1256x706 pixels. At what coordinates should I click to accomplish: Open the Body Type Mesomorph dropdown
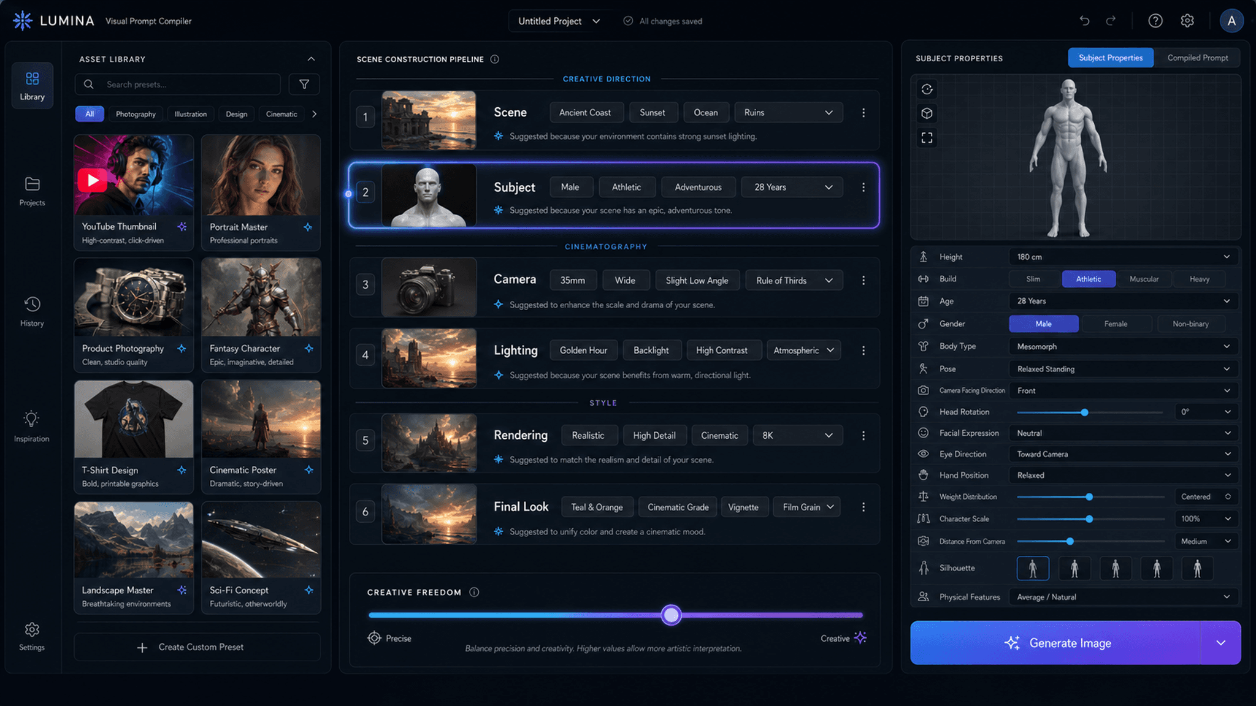[x=1124, y=346]
